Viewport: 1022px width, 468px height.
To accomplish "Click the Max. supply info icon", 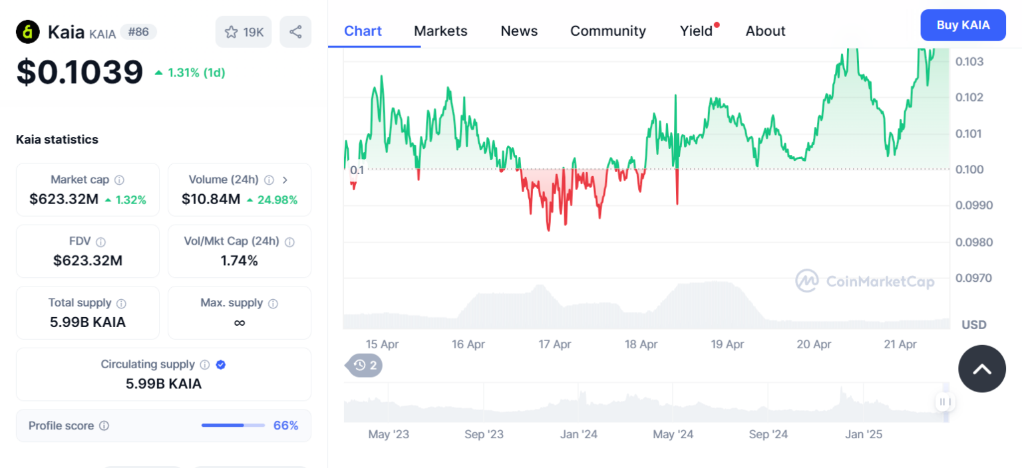I will (x=272, y=302).
